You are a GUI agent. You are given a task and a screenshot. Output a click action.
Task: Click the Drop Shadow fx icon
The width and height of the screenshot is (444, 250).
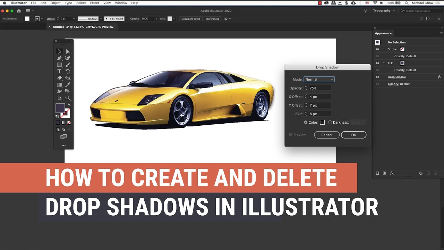(x=439, y=77)
